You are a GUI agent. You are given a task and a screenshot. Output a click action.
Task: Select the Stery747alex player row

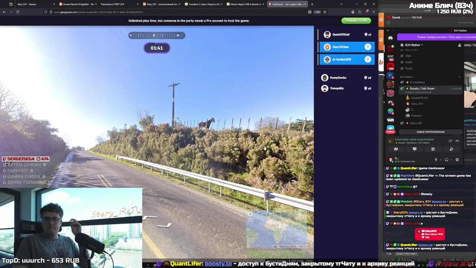click(347, 47)
